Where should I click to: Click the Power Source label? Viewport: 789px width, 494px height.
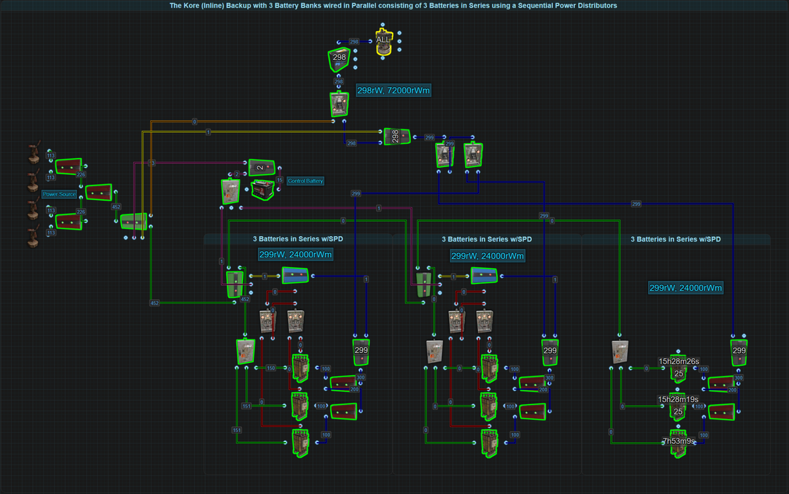tap(59, 194)
